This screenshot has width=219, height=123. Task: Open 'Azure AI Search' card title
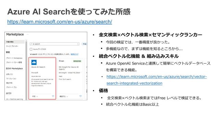pos(38,67)
